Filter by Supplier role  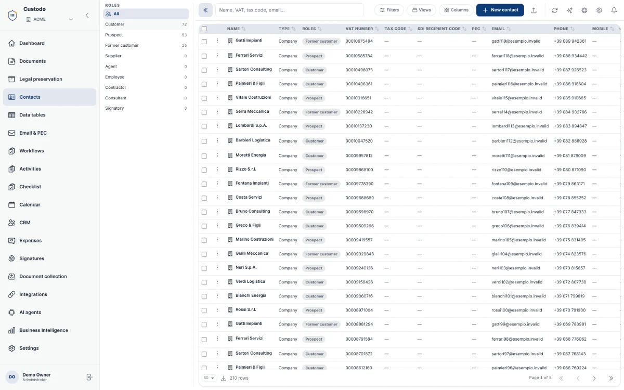coord(146,56)
